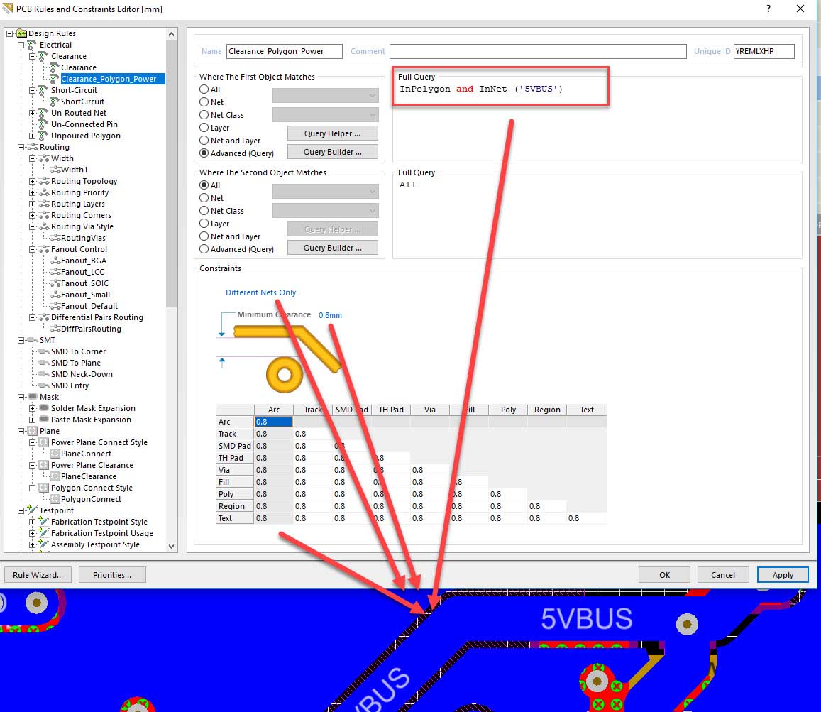Image resolution: width=821 pixels, height=712 pixels.
Task: Click the Testpoint category icon
Action: pyautogui.click(x=32, y=510)
